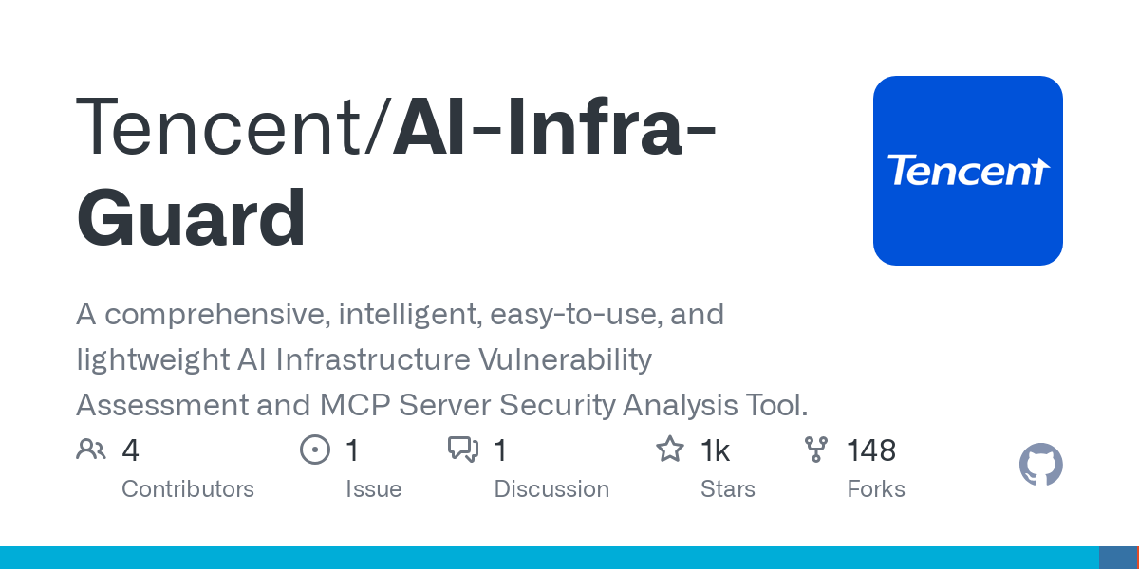The height and width of the screenshot is (569, 1139).
Task: Click the Stars label
Action: 728,489
